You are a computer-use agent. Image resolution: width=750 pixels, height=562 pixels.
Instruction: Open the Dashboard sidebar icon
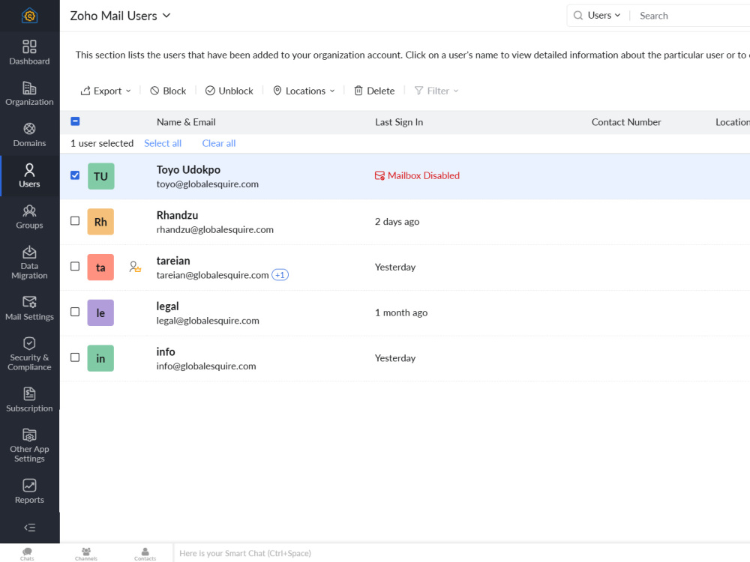(29, 52)
